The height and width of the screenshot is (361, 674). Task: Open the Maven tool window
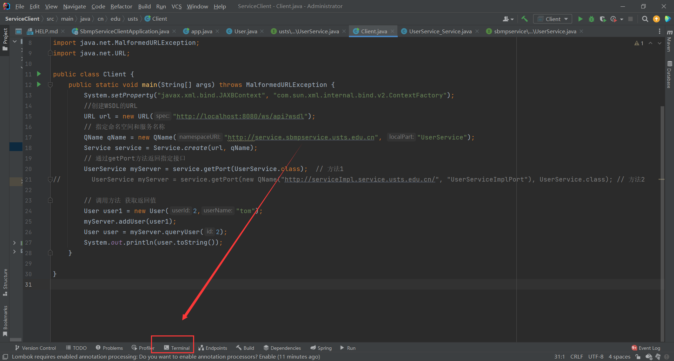click(669, 41)
